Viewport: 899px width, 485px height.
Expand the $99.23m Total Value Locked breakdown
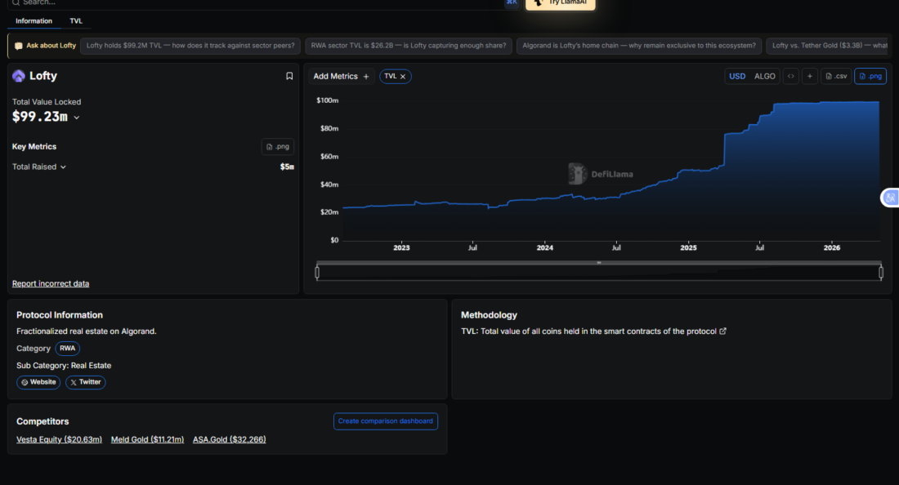(77, 118)
